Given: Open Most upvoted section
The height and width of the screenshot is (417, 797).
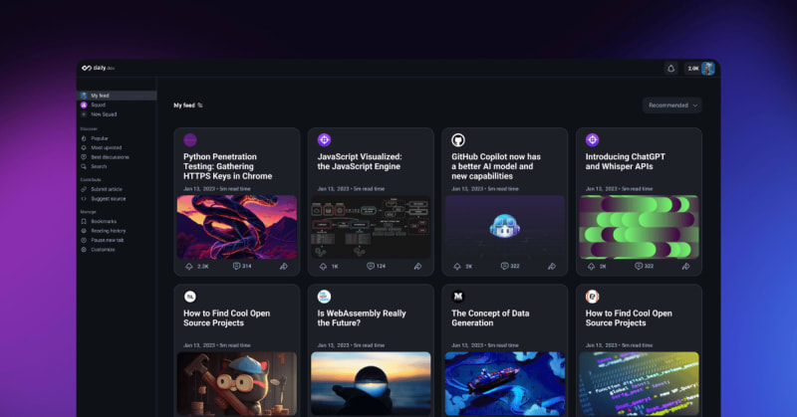Looking at the screenshot, I should point(106,148).
